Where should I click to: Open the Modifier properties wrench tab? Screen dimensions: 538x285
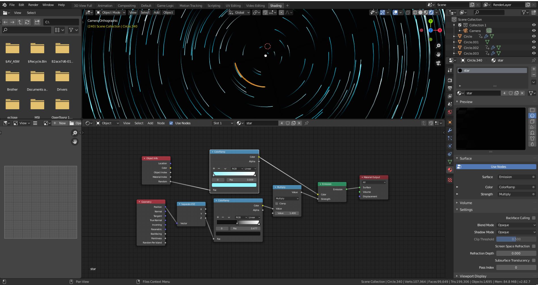(450, 130)
